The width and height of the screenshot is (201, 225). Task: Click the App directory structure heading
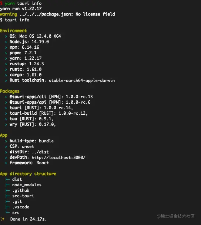point(28,174)
